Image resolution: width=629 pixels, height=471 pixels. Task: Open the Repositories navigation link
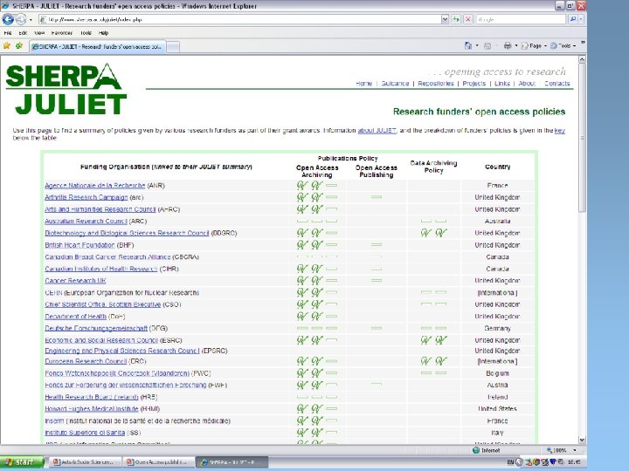436,84
